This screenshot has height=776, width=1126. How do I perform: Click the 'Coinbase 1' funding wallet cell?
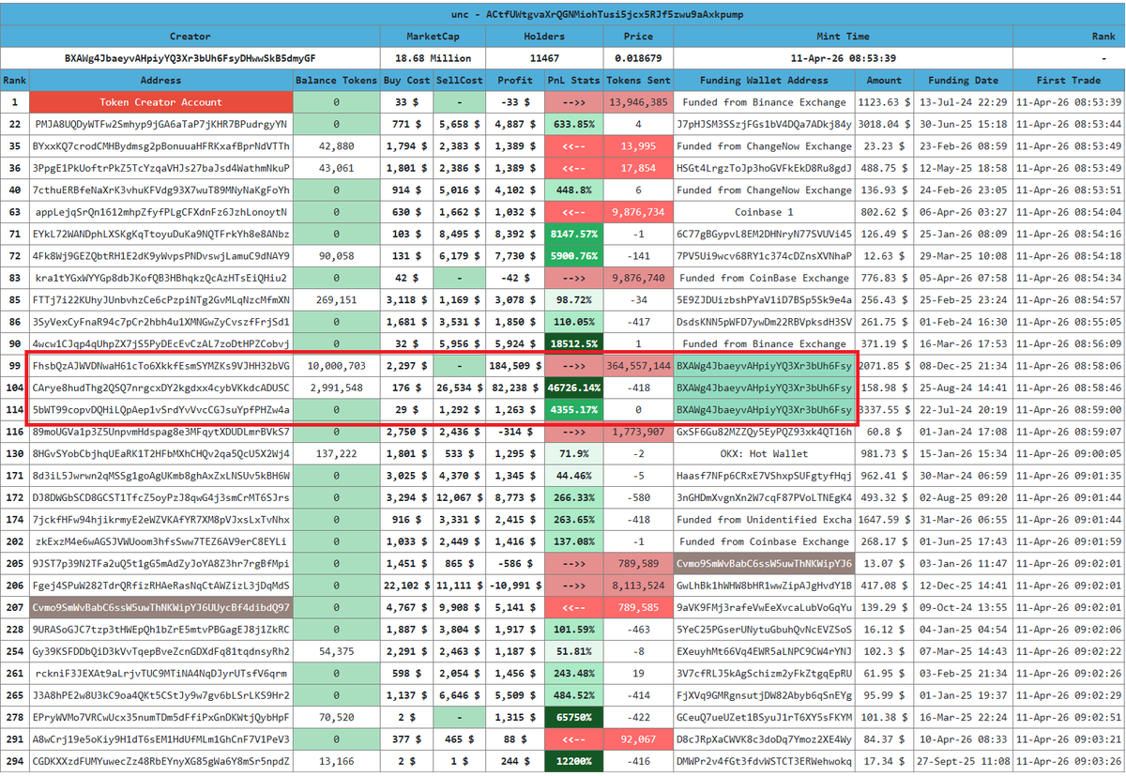click(x=764, y=212)
